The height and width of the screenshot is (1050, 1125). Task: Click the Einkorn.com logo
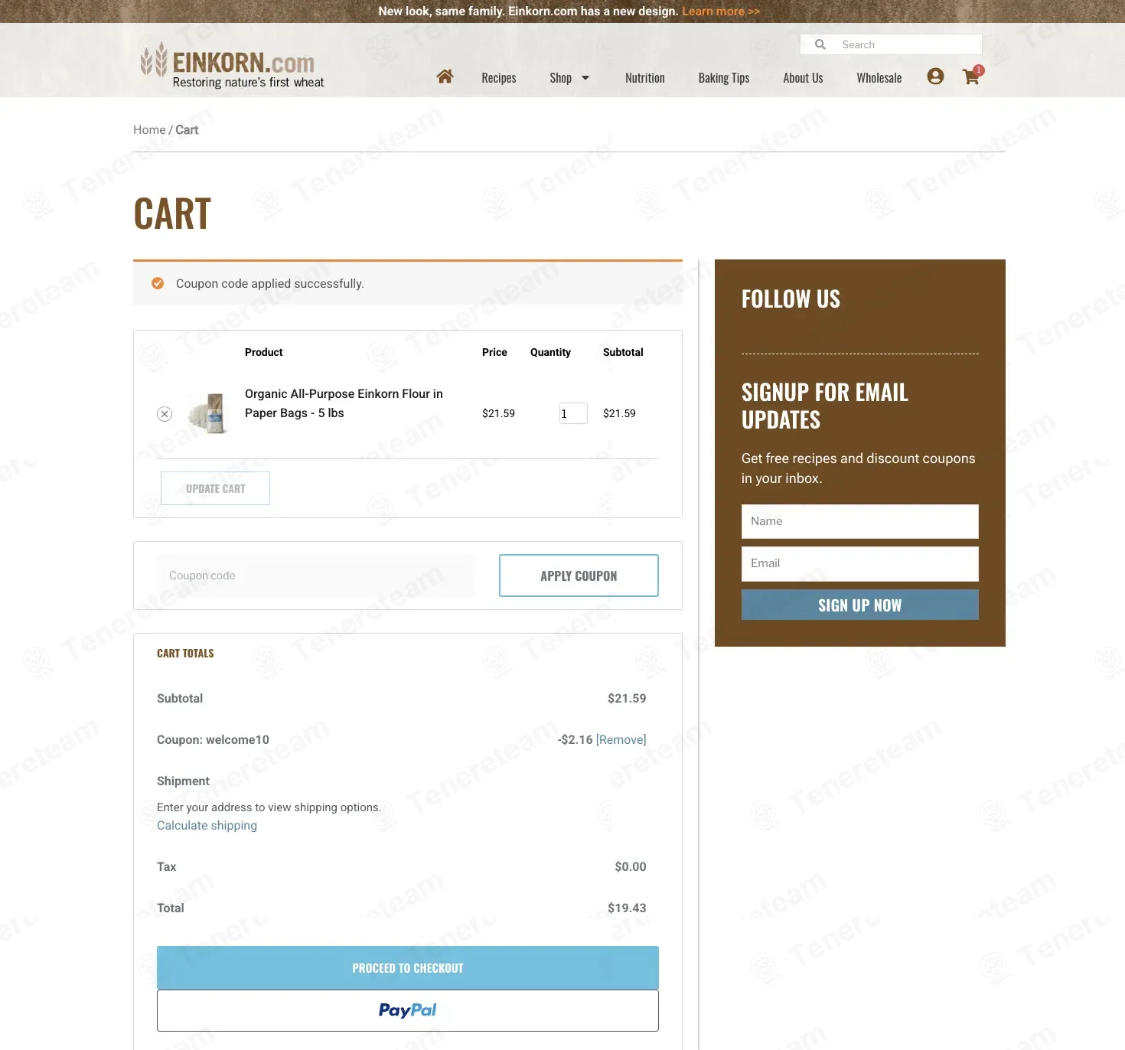pyautogui.click(x=233, y=65)
